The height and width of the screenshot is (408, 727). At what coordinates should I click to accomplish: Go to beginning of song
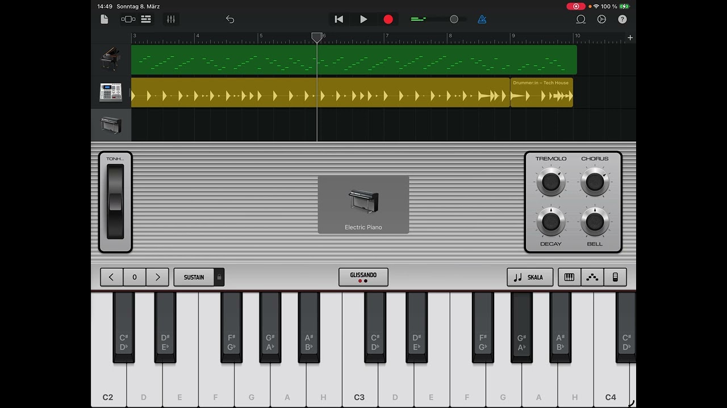point(339,19)
